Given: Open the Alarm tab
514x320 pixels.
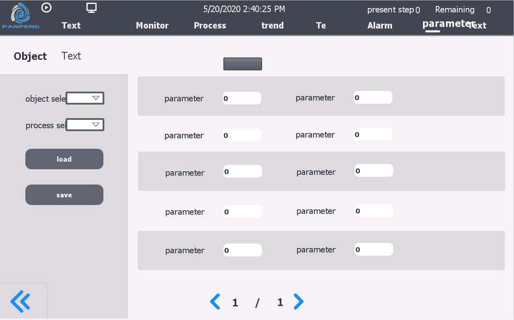Looking at the screenshot, I should [x=380, y=26].
